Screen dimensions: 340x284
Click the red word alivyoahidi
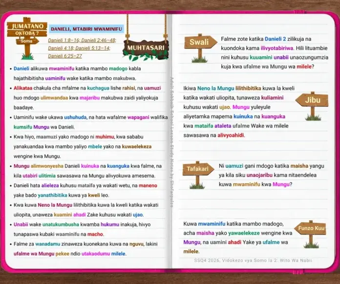[231, 135]
